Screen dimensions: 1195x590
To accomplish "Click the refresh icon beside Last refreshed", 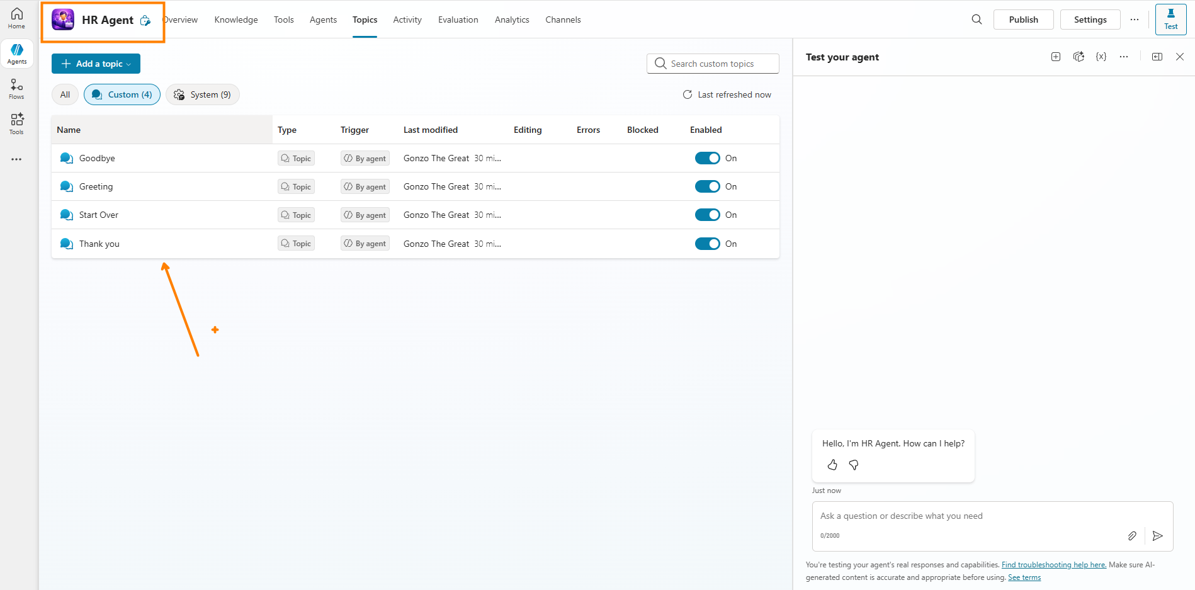I will click(688, 94).
